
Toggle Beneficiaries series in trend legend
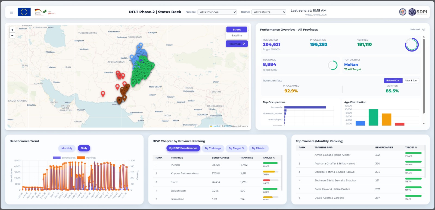click(x=64, y=158)
